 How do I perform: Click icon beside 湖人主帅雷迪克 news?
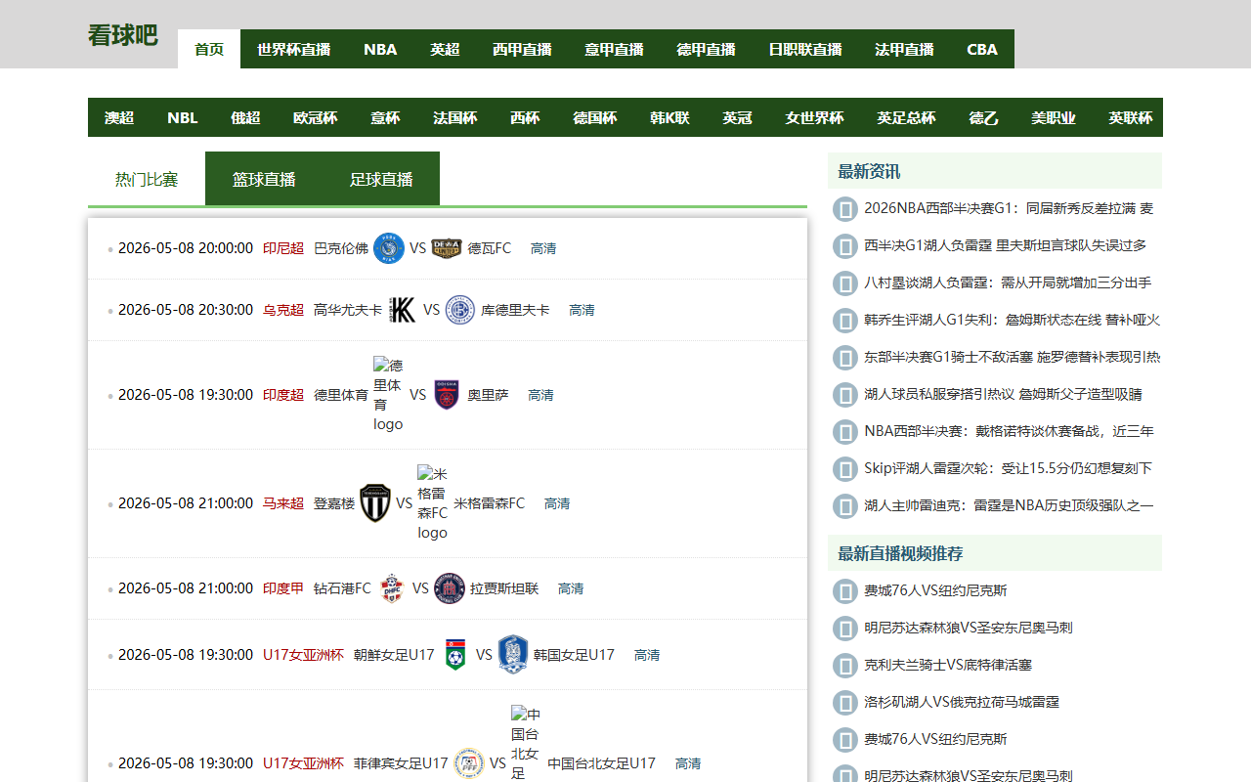point(845,506)
